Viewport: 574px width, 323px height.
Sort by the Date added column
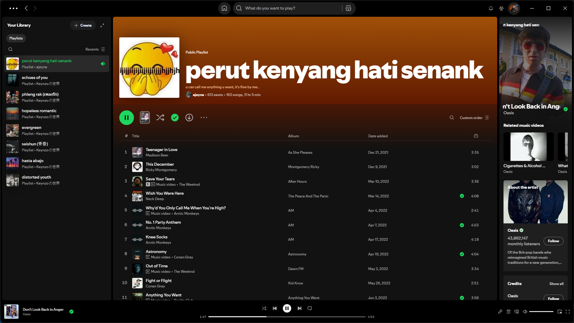pos(378,136)
